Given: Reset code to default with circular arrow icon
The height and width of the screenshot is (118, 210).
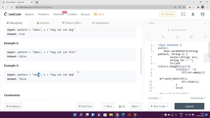Looking at the screenshot, I should tap(177, 37).
